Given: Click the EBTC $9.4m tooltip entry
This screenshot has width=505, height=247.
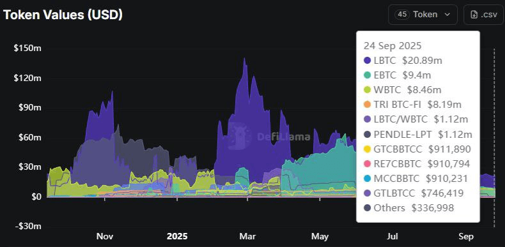Looking at the screenshot, I should pyautogui.click(x=398, y=75).
